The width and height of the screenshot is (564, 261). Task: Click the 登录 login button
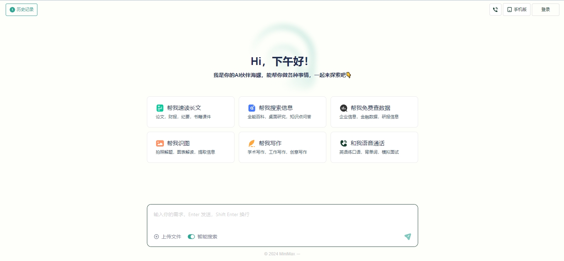546,10
